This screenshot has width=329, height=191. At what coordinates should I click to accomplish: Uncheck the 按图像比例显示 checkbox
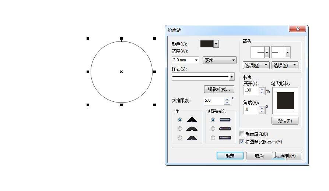(242, 142)
